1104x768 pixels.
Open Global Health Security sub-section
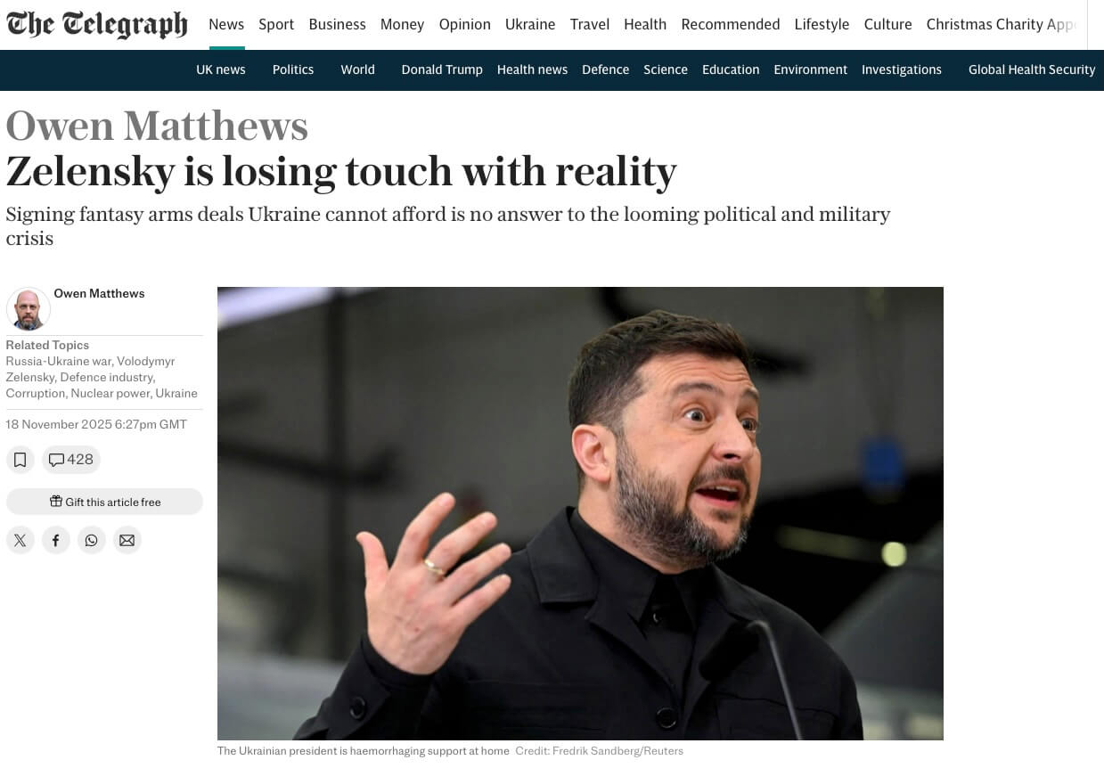click(1032, 69)
